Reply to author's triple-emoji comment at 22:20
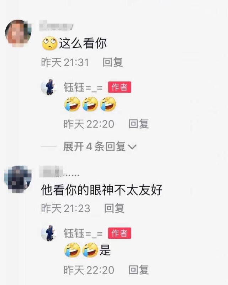Image resolution: width=228 pixels, height=285 pixels. point(139,124)
